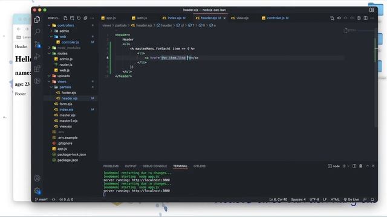Split the editor to the right

click(365, 18)
